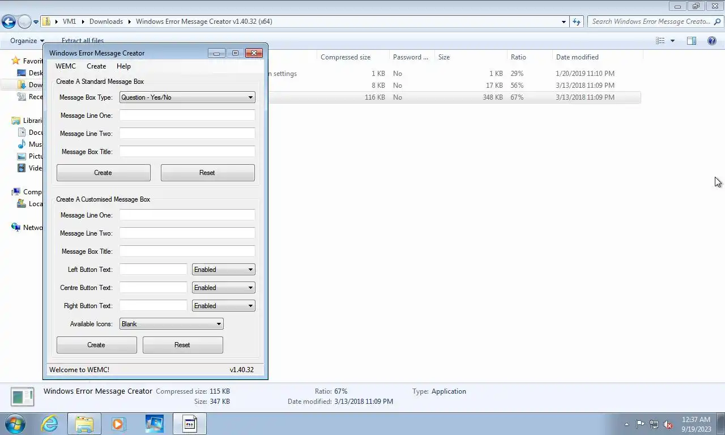Click standard Message Line One field

[187, 116]
